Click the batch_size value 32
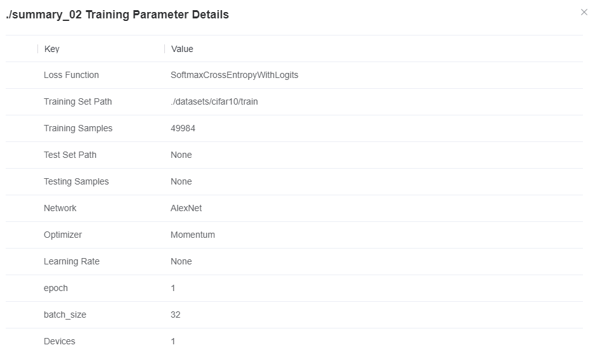The width and height of the screenshot is (595, 357). click(175, 315)
